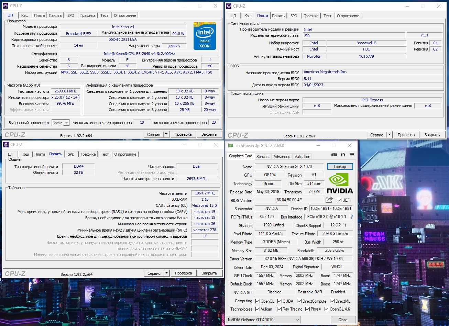Toggle the OpenCL checkbox
This screenshot has width=449, height=326.
pos(258,301)
